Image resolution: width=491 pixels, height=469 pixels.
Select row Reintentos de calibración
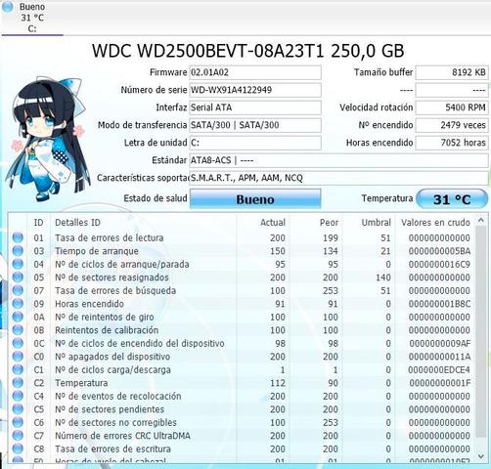[x=242, y=330]
